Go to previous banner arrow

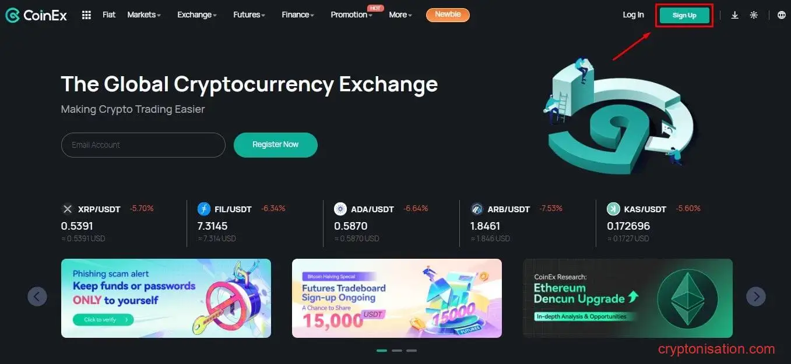[x=37, y=297]
